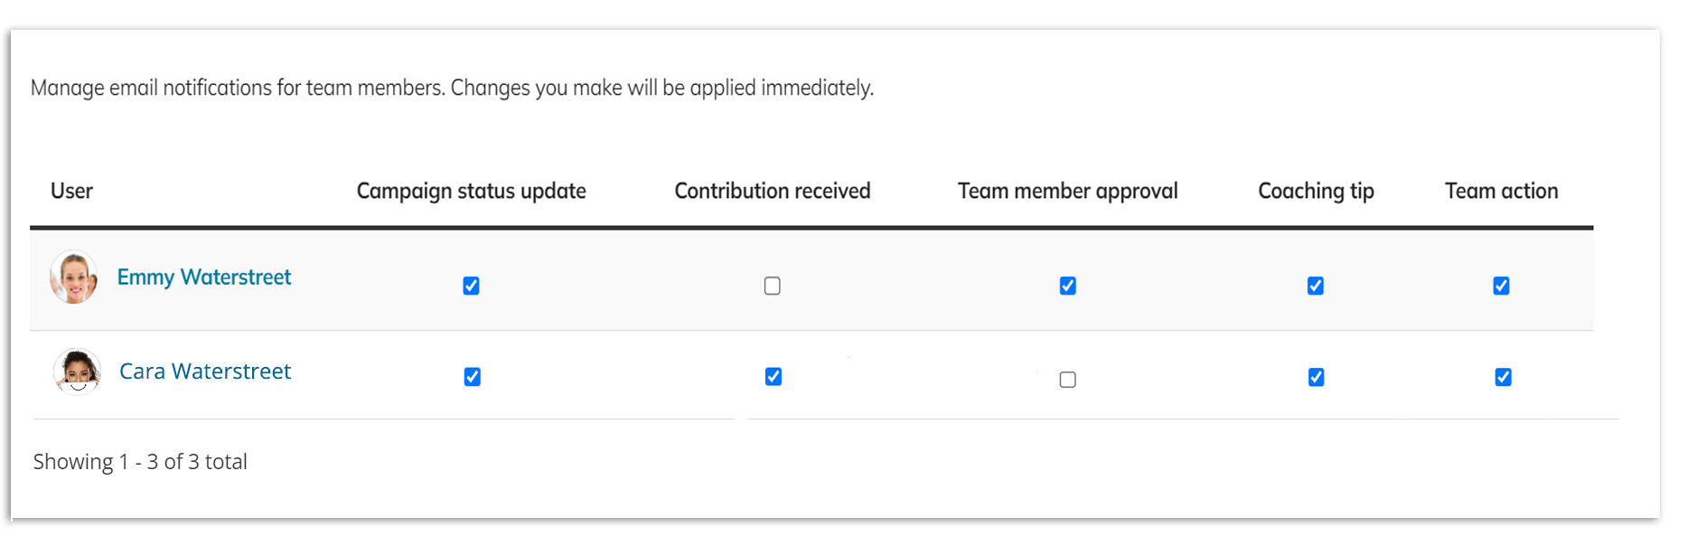
Task: Click the Contribution received column header
Action: [x=773, y=191]
